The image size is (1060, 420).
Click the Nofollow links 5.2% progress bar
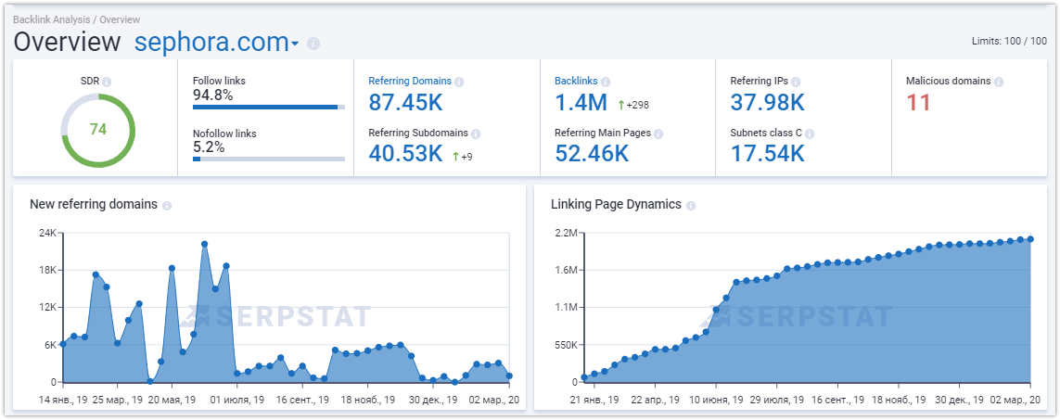point(269,159)
